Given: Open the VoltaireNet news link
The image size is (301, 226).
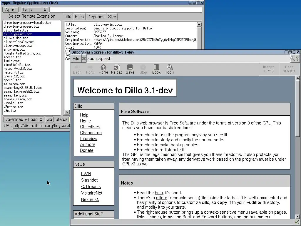Looking at the screenshot, I should click(92, 193).
